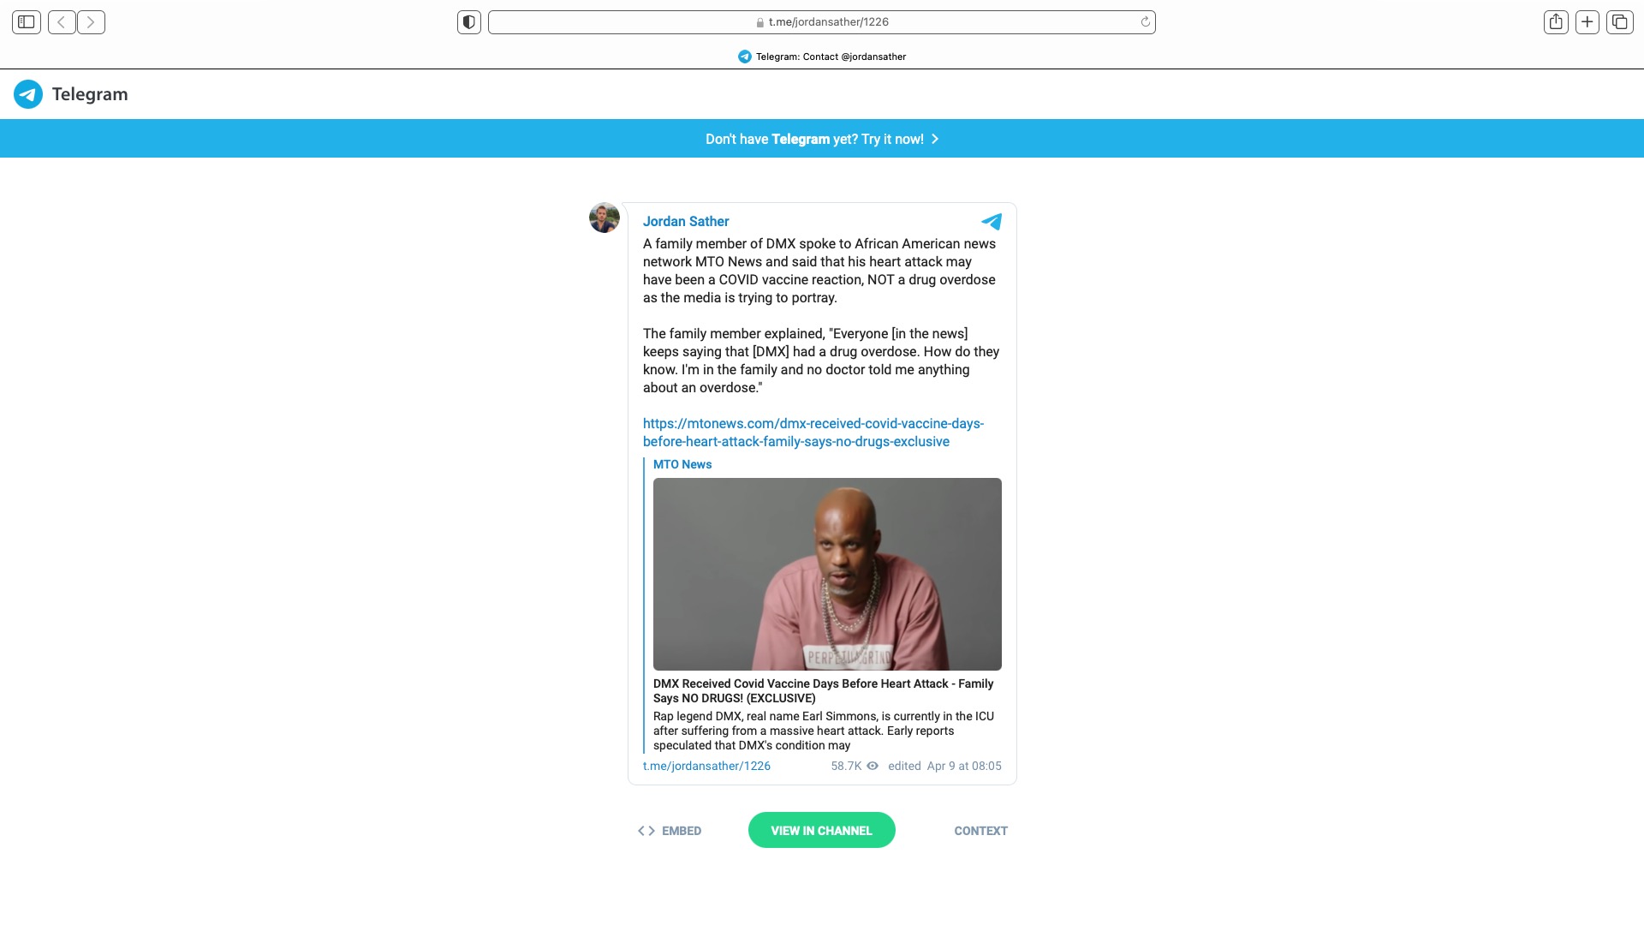Open the t.me/jordansather/1226 post link
This screenshot has height=925, width=1644.
coord(706,766)
